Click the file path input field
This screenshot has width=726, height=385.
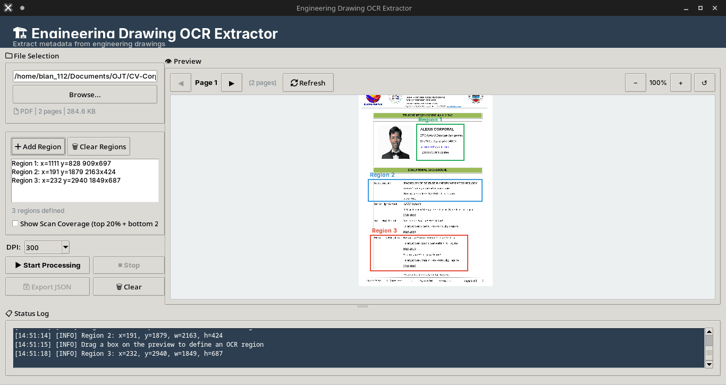point(85,76)
